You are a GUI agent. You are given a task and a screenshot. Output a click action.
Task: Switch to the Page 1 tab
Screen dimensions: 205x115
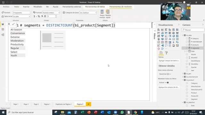[16, 104]
